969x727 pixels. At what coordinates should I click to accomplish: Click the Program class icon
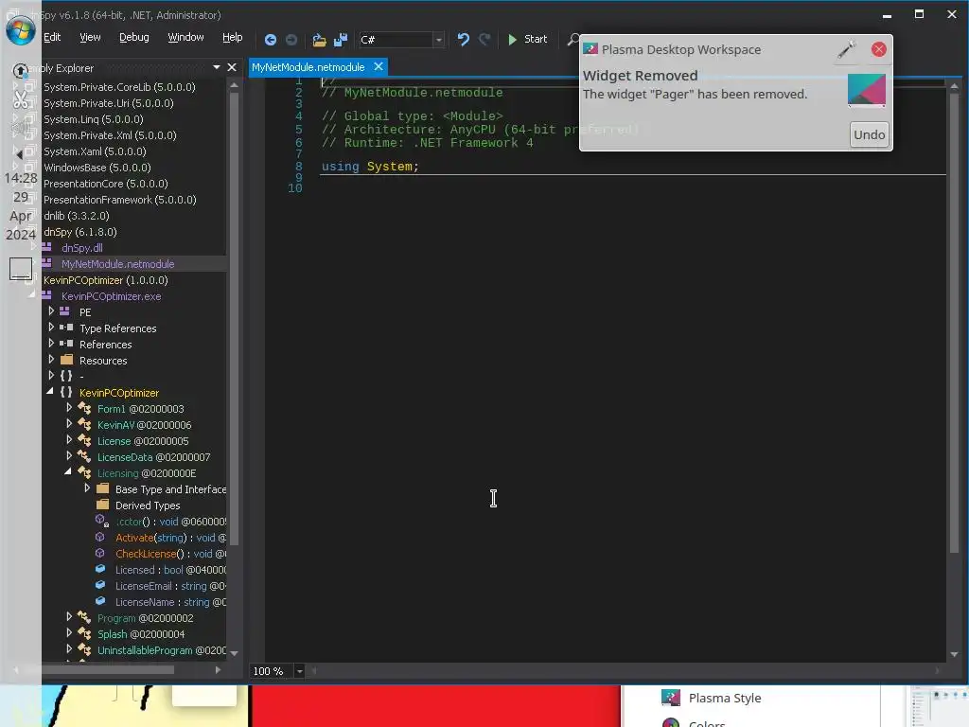pyautogui.click(x=84, y=617)
